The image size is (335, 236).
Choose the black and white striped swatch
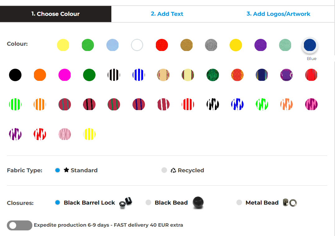point(114,75)
